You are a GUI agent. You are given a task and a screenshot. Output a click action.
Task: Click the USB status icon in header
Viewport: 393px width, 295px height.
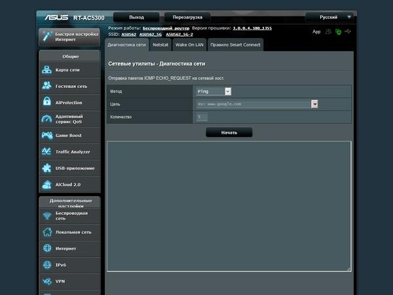point(348,31)
